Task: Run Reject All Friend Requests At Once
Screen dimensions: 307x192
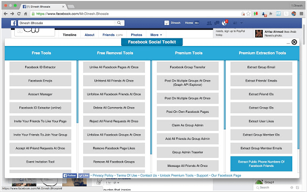Action: tap(114, 121)
